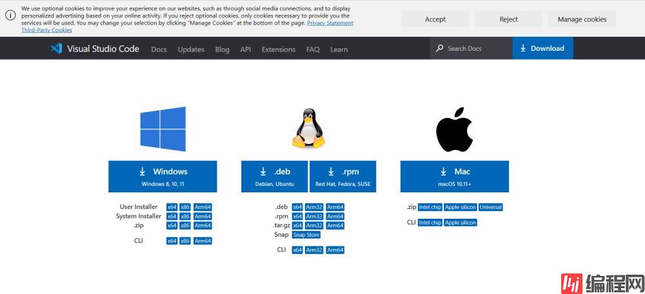Click the large Windows logo icon
Image resolution: width=645 pixels, height=294 pixels.
[x=163, y=129]
